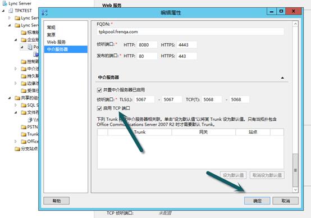Click the TCP(T) range starting port field
This screenshot has width=311, height=218.
[x=212, y=99]
